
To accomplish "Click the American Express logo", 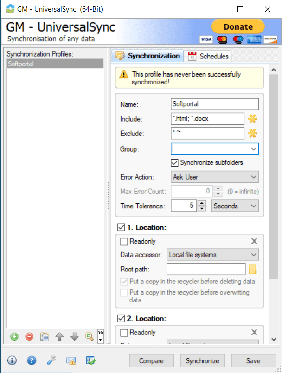I will coord(254,39).
